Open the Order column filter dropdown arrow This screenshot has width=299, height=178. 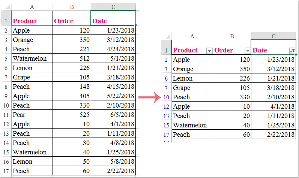tap(247, 51)
